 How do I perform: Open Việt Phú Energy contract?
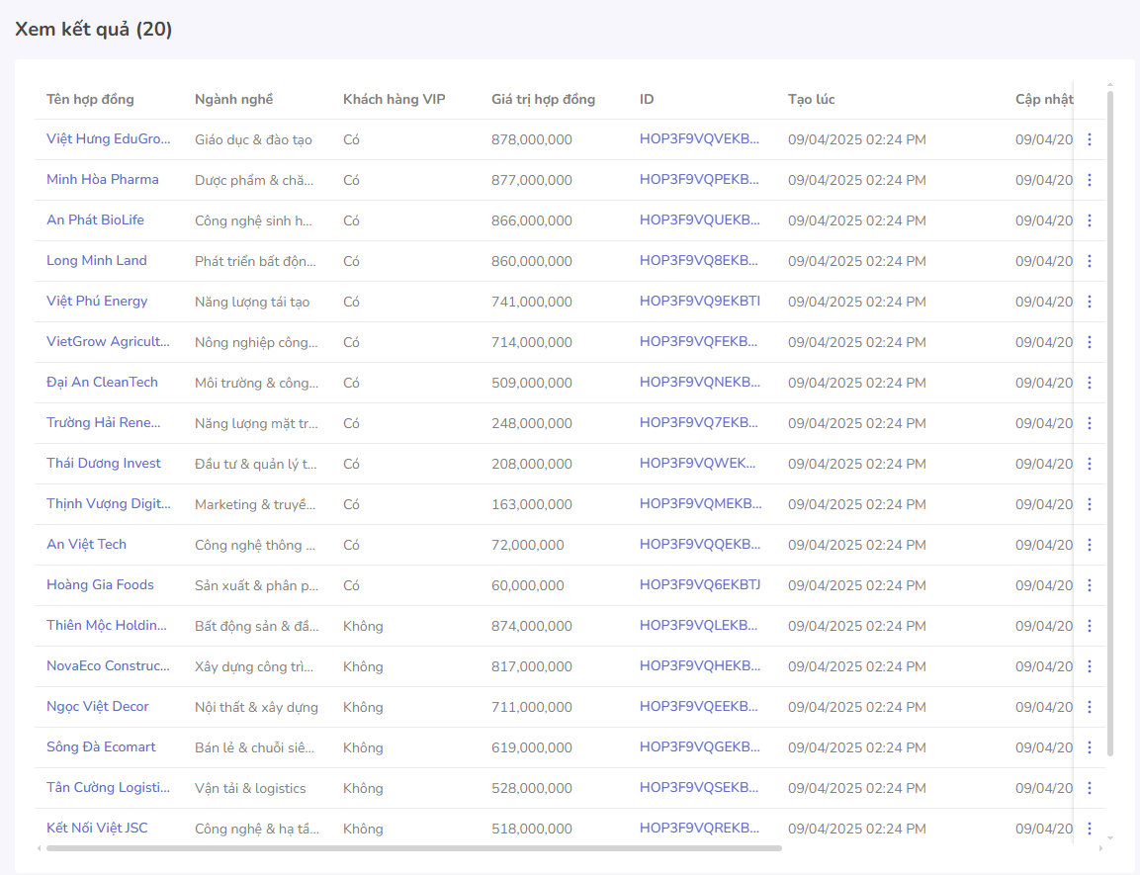(x=97, y=301)
